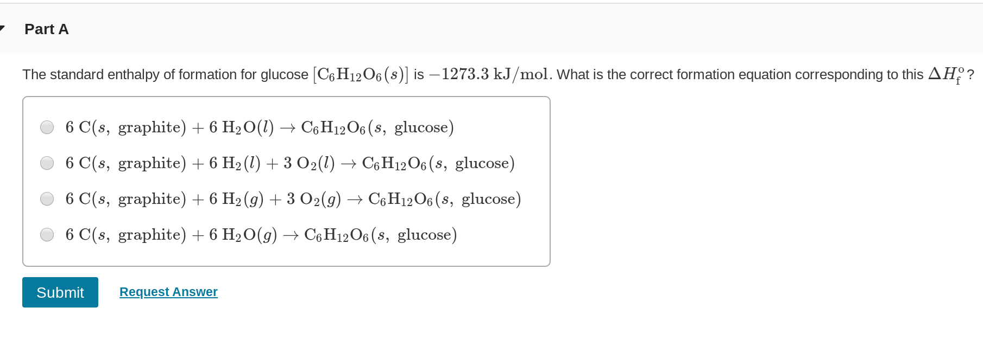This screenshot has width=983, height=346.
Task: Choose the option with 6 H2(l) + 3 O2(l)
Action: pyautogui.click(x=47, y=163)
